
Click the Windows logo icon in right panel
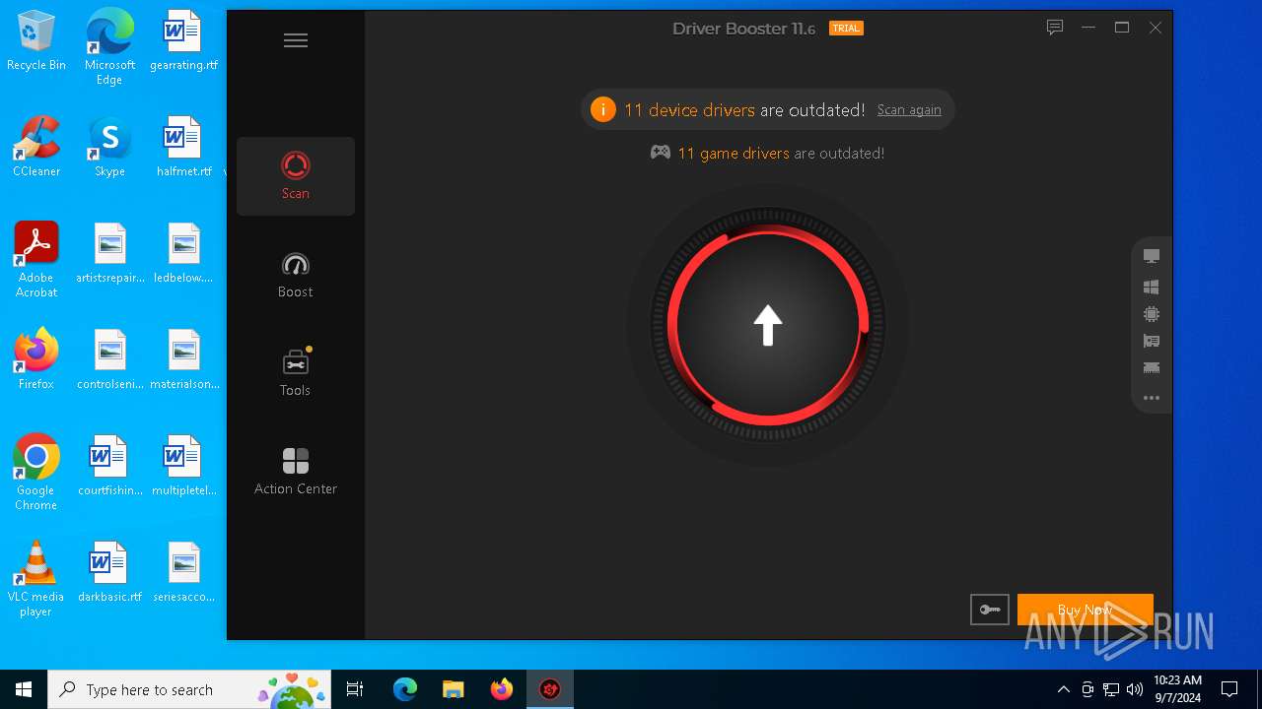click(1152, 287)
